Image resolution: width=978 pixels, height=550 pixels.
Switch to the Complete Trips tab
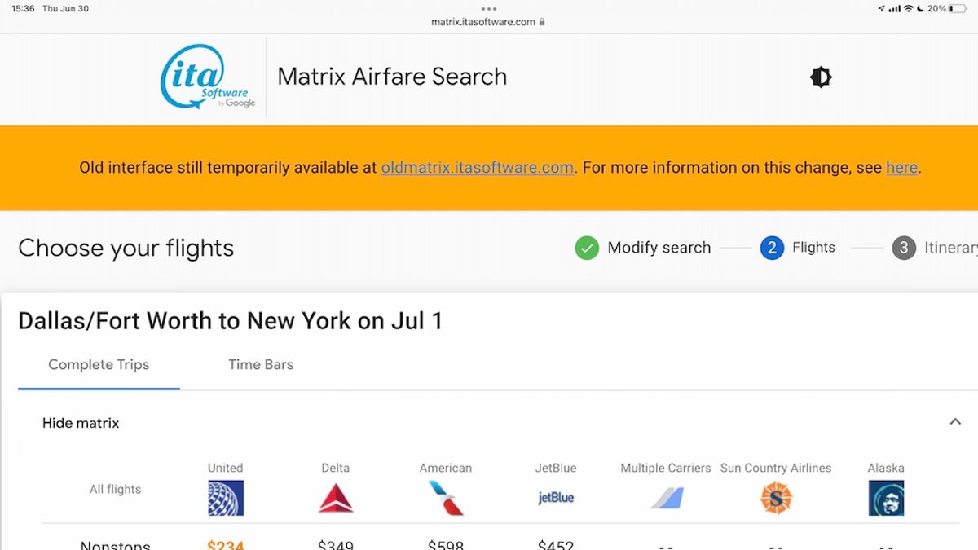(x=99, y=365)
